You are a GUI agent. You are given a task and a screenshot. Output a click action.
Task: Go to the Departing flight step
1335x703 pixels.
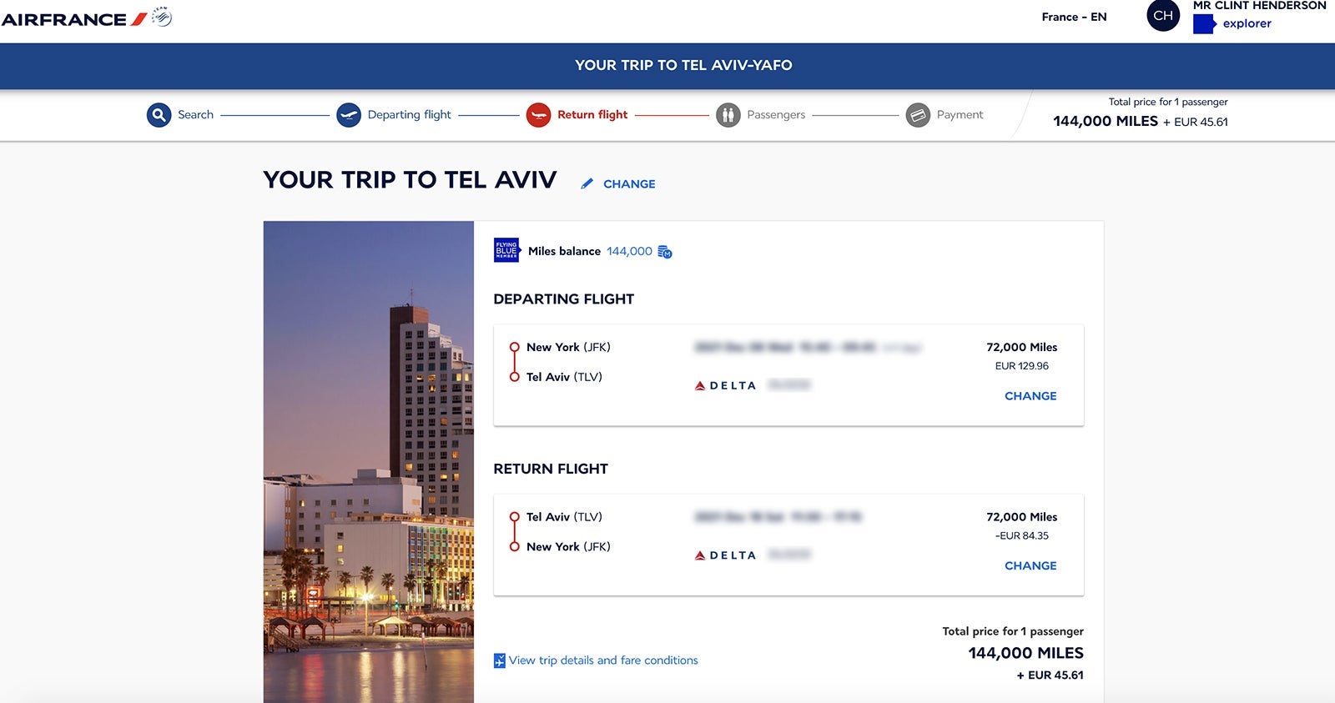(x=409, y=115)
